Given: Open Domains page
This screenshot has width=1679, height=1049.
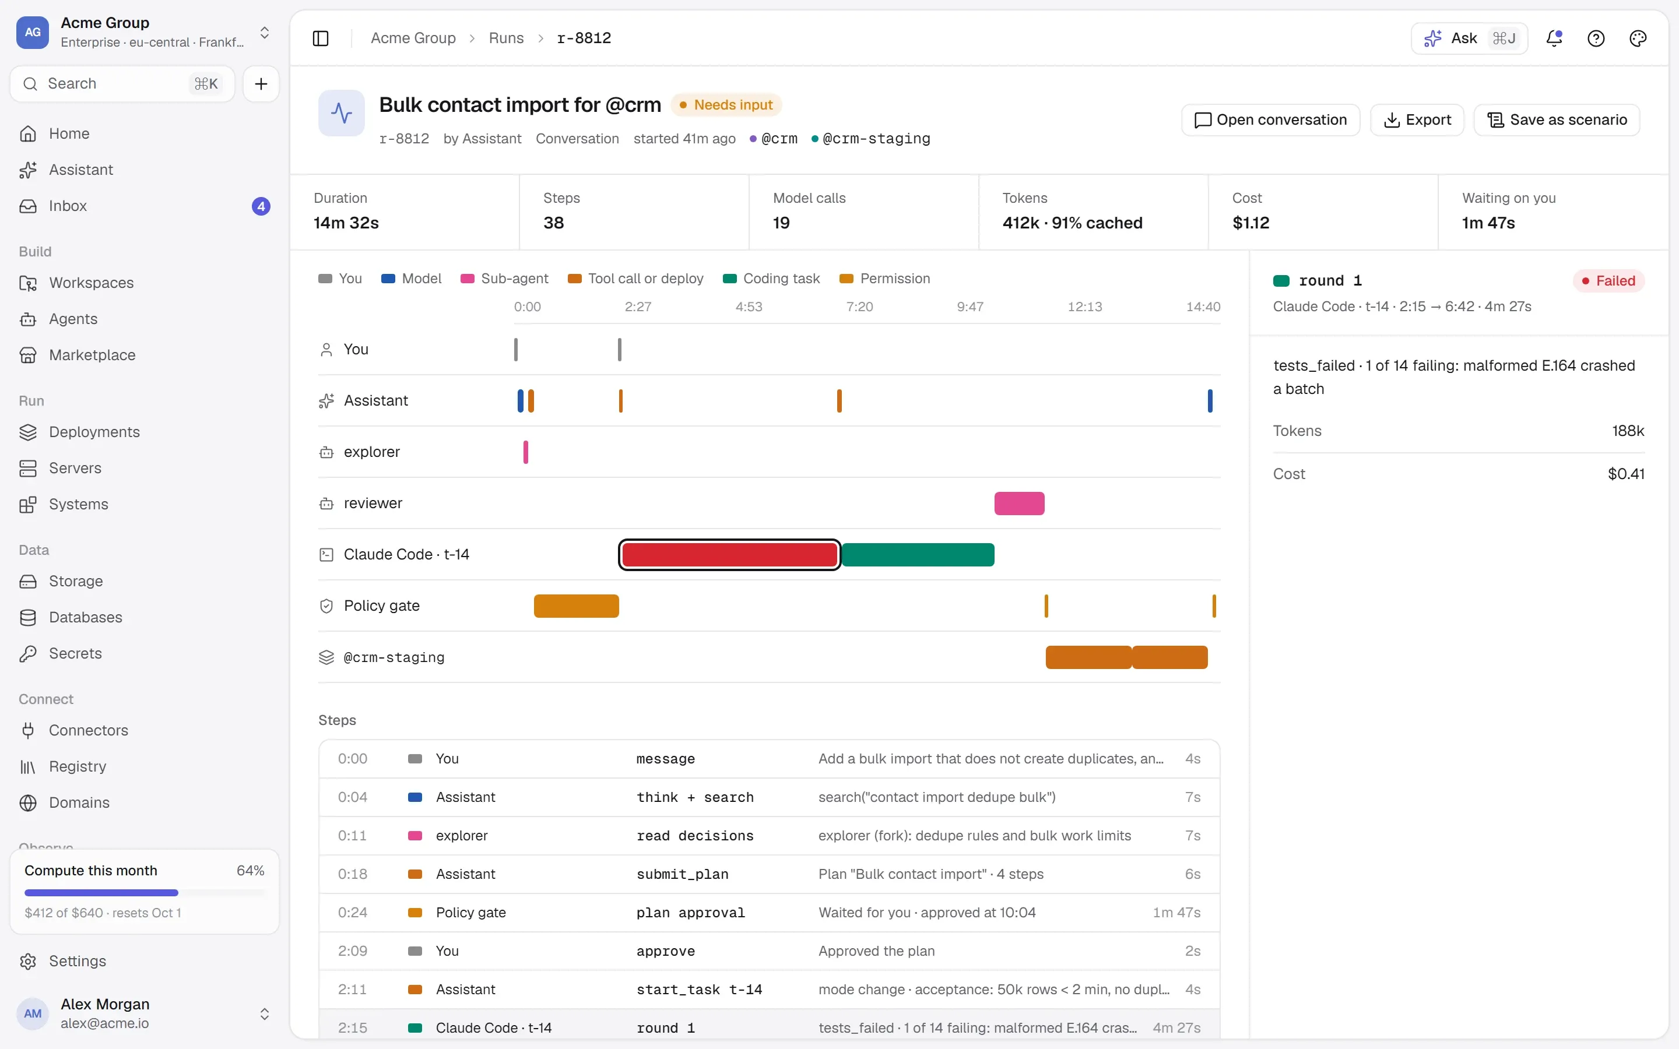Looking at the screenshot, I should click(x=145, y=802).
